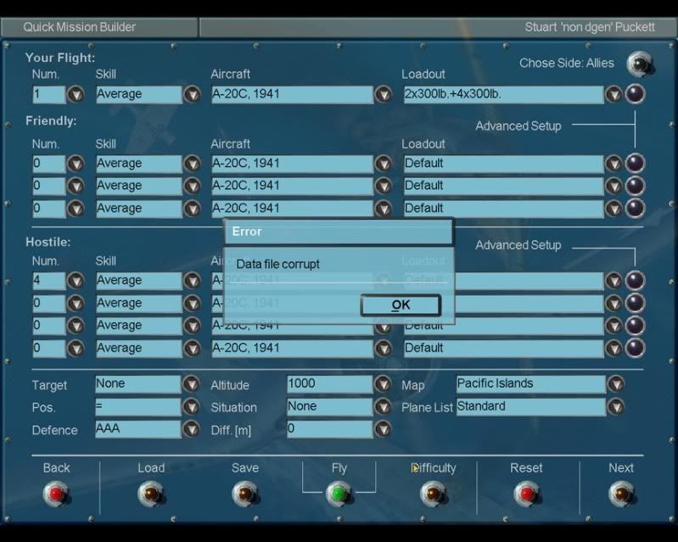Open Friendly third row Loadout dropdown arrow
This screenshot has height=542, width=678.
click(x=614, y=209)
